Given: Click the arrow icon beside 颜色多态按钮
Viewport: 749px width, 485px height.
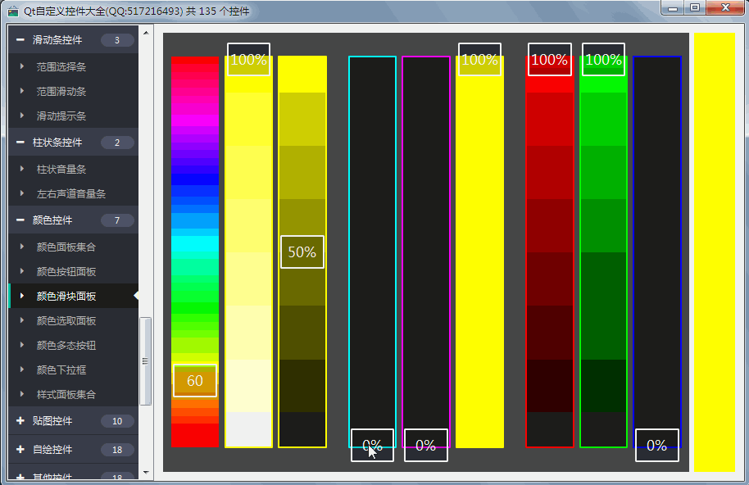Looking at the screenshot, I should (23, 346).
